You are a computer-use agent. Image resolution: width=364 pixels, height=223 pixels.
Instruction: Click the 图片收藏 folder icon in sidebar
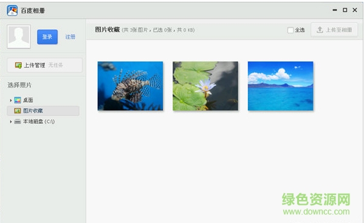pos(18,111)
